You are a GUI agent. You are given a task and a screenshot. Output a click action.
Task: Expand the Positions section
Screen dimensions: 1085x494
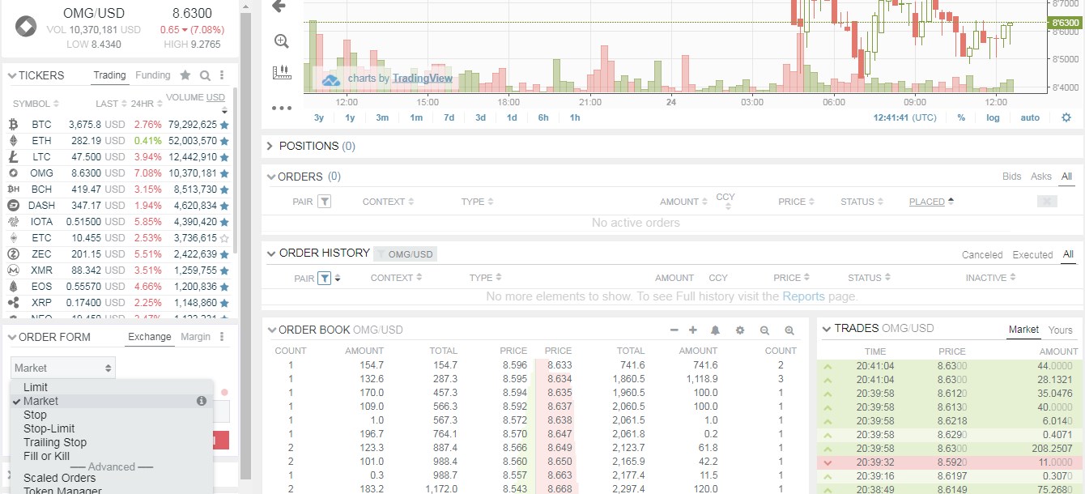point(268,146)
